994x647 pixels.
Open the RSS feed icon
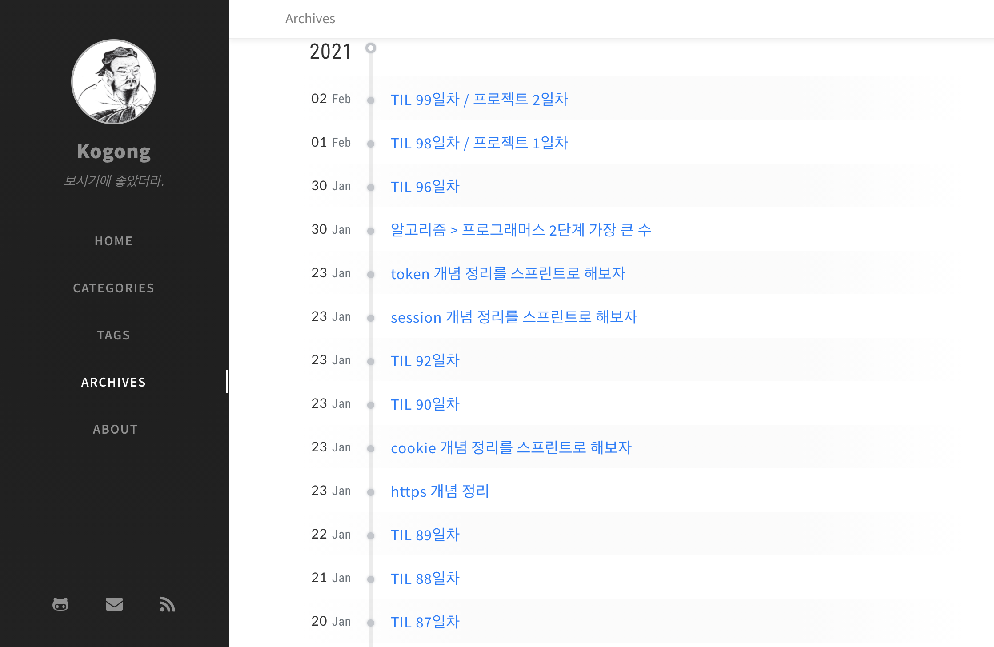click(167, 604)
